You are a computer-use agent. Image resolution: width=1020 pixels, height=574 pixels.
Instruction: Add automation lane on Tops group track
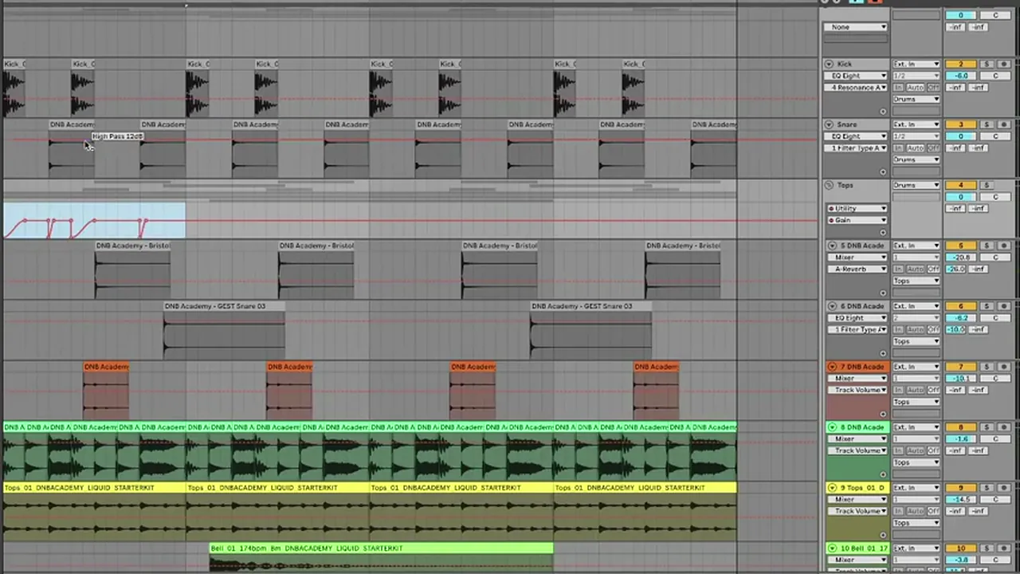pos(883,233)
